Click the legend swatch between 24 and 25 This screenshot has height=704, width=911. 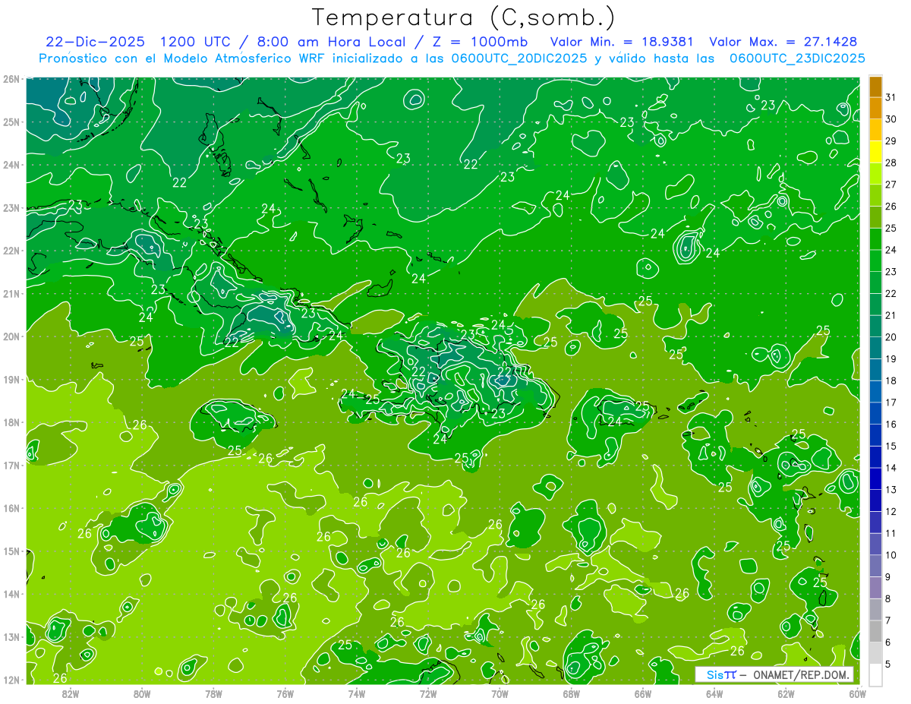point(875,239)
